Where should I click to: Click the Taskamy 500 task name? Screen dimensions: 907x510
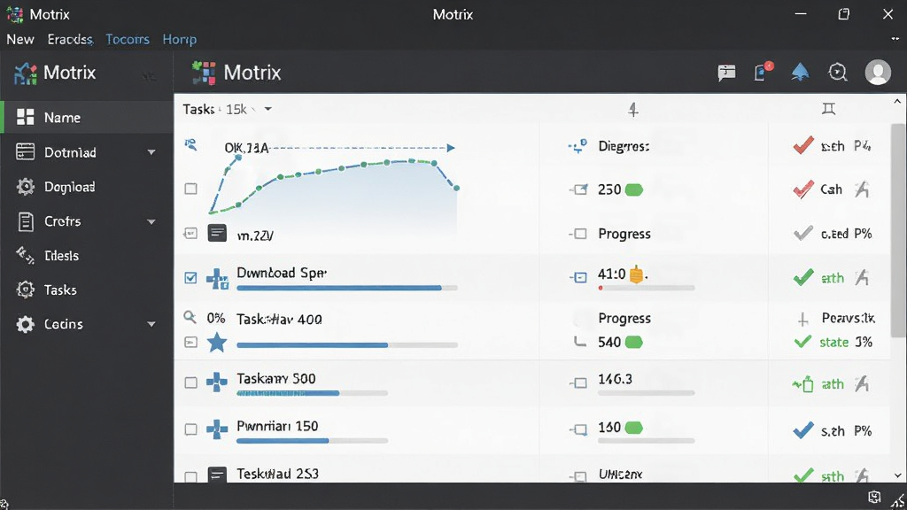point(276,379)
